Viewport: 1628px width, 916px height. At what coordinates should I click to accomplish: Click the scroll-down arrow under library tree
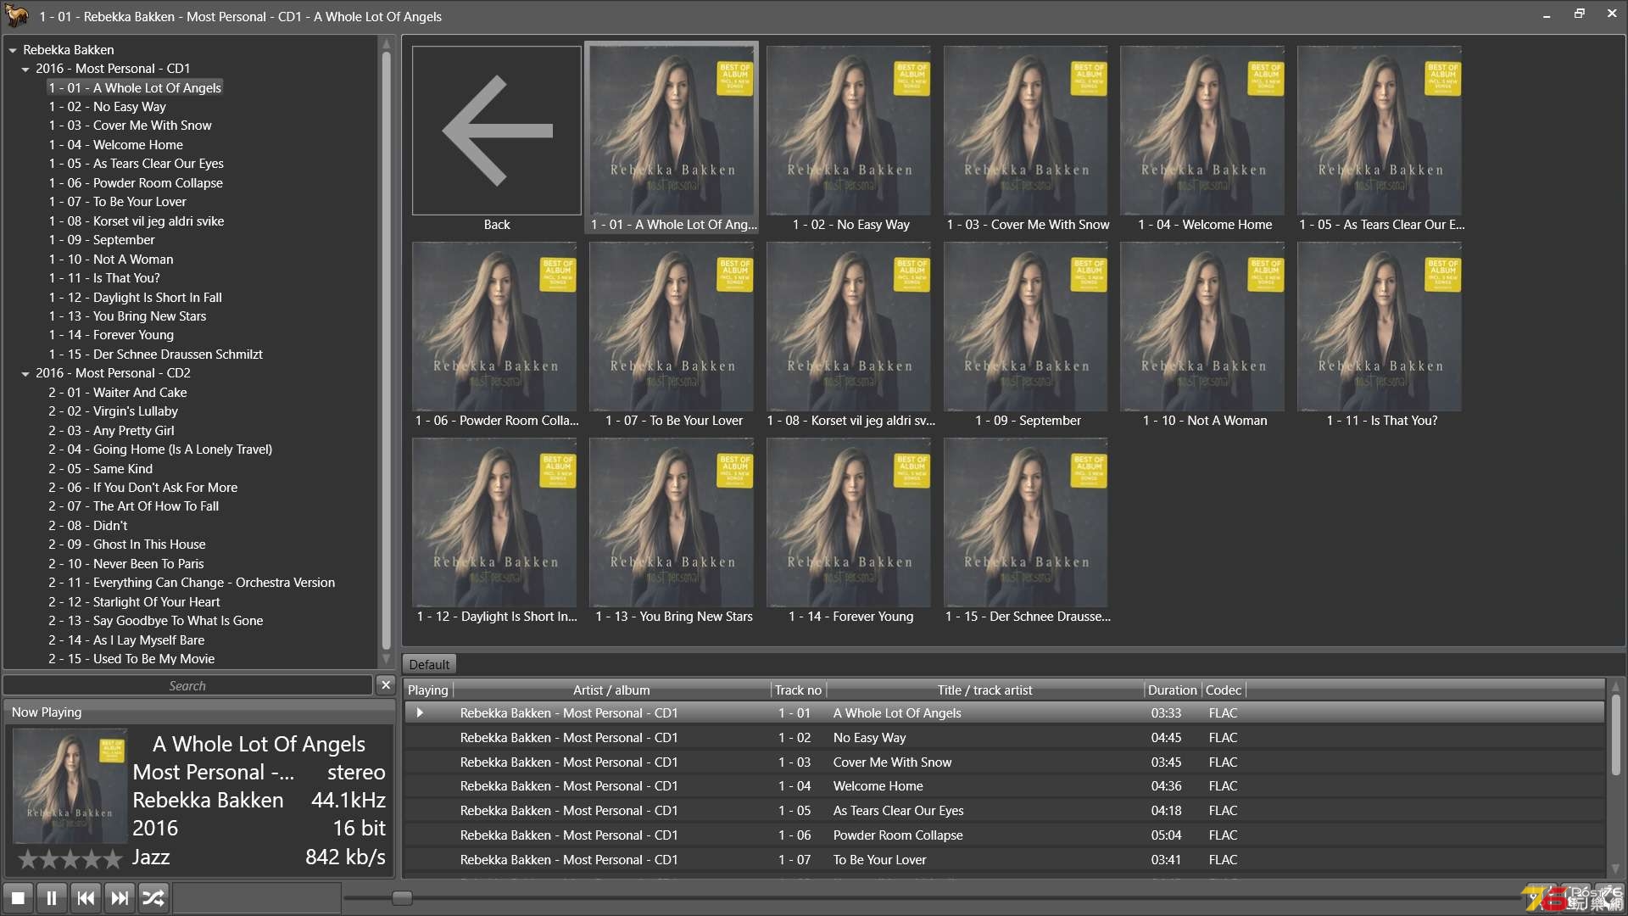click(x=387, y=659)
